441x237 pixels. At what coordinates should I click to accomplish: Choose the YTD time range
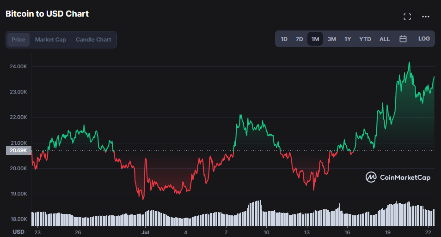tap(365, 39)
